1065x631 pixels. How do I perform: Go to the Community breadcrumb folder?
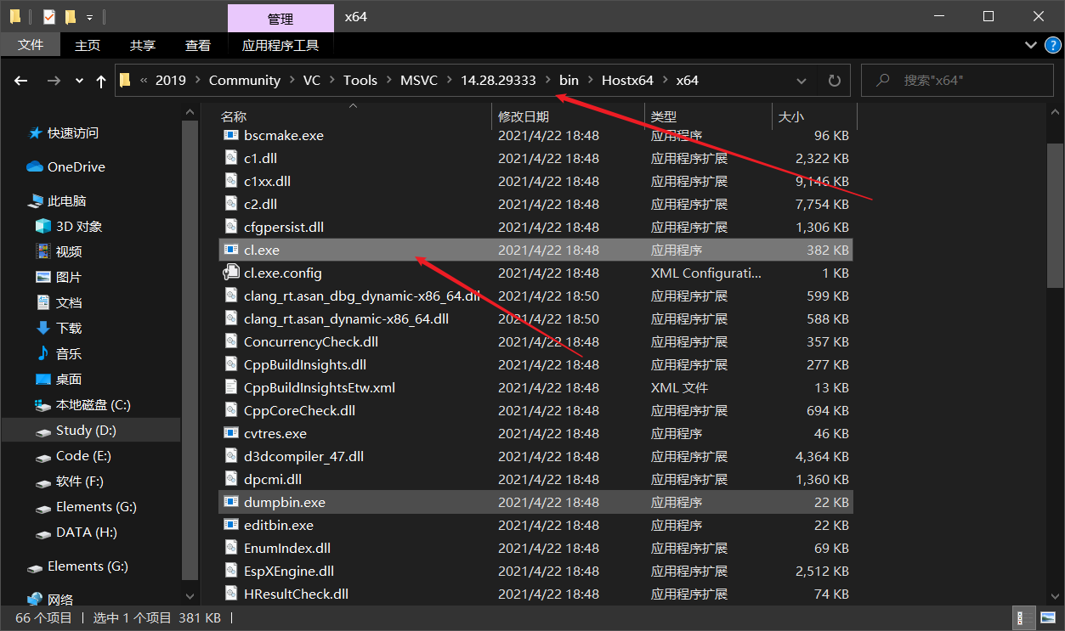coord(245,81)
